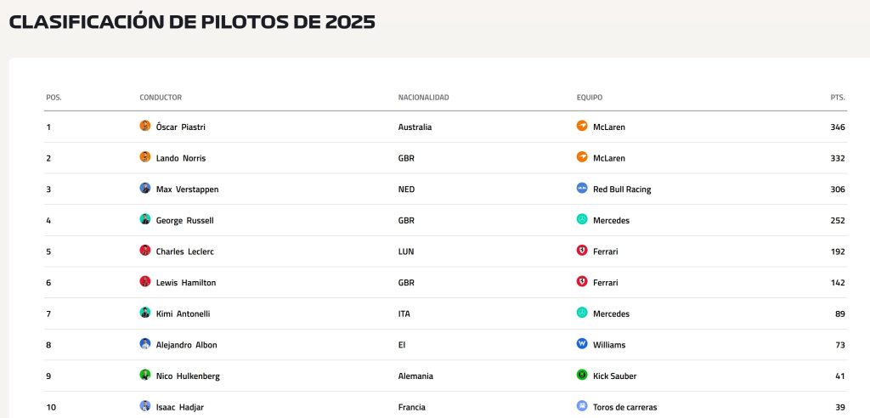This screenshot has height=418, width=870.
Task: Open Lewis Hamilton's driver name link
Action: pyautogui.click(x=185, y=282)
